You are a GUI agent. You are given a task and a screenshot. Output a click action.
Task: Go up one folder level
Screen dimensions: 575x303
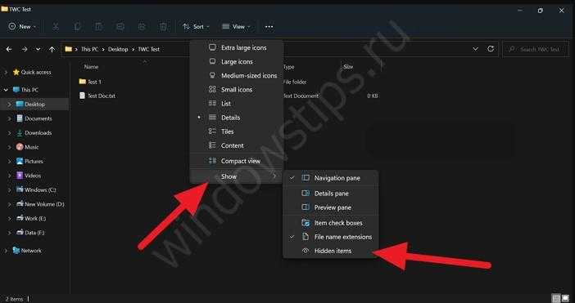52,49
